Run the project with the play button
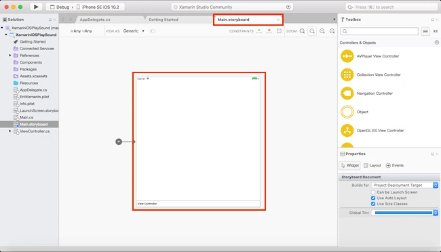 tap(36, 7)
